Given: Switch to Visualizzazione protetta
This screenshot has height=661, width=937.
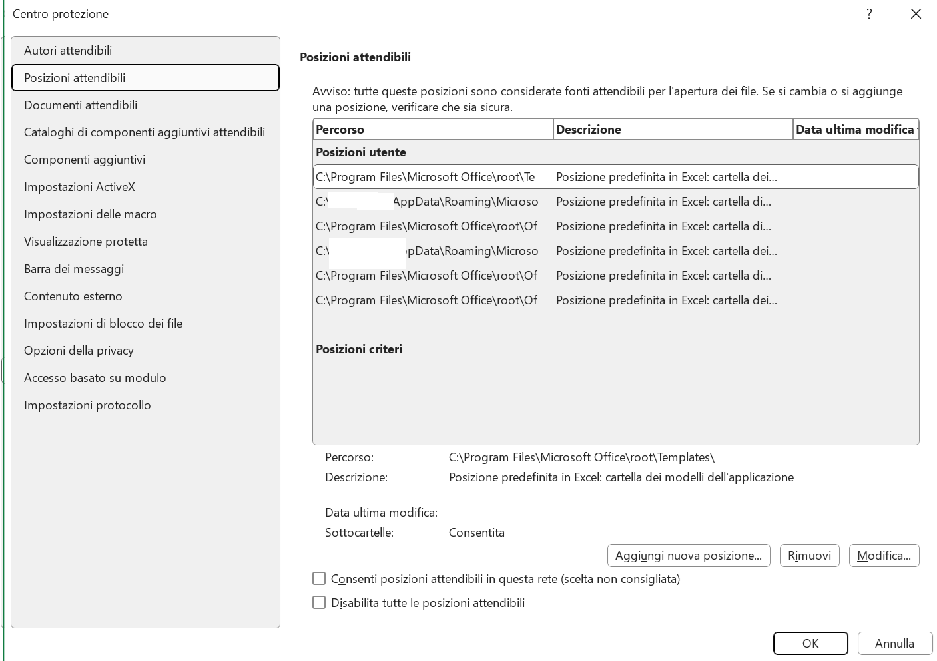Looking at the screenshot, I should 86,242.
